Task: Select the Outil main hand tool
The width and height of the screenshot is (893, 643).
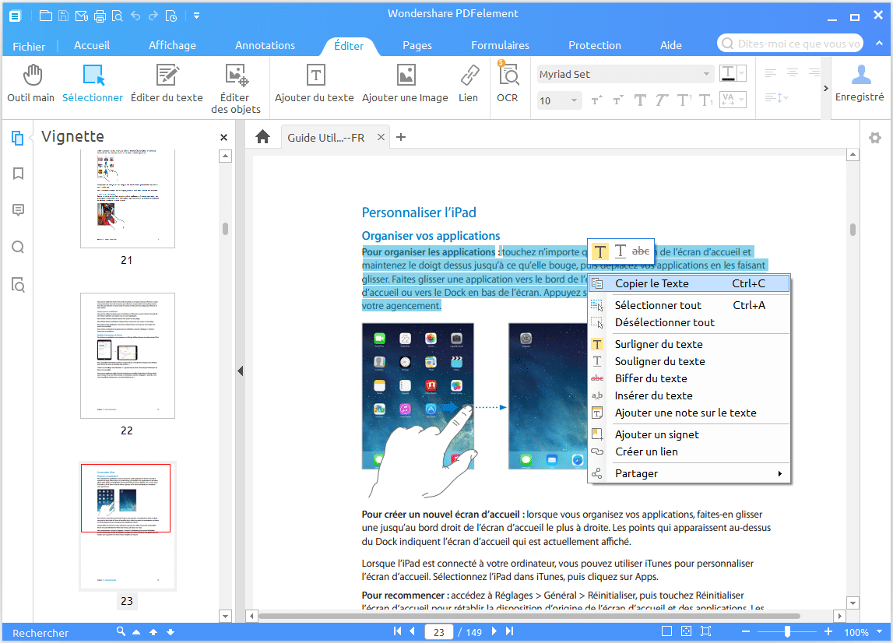Action: pos(31,84)
